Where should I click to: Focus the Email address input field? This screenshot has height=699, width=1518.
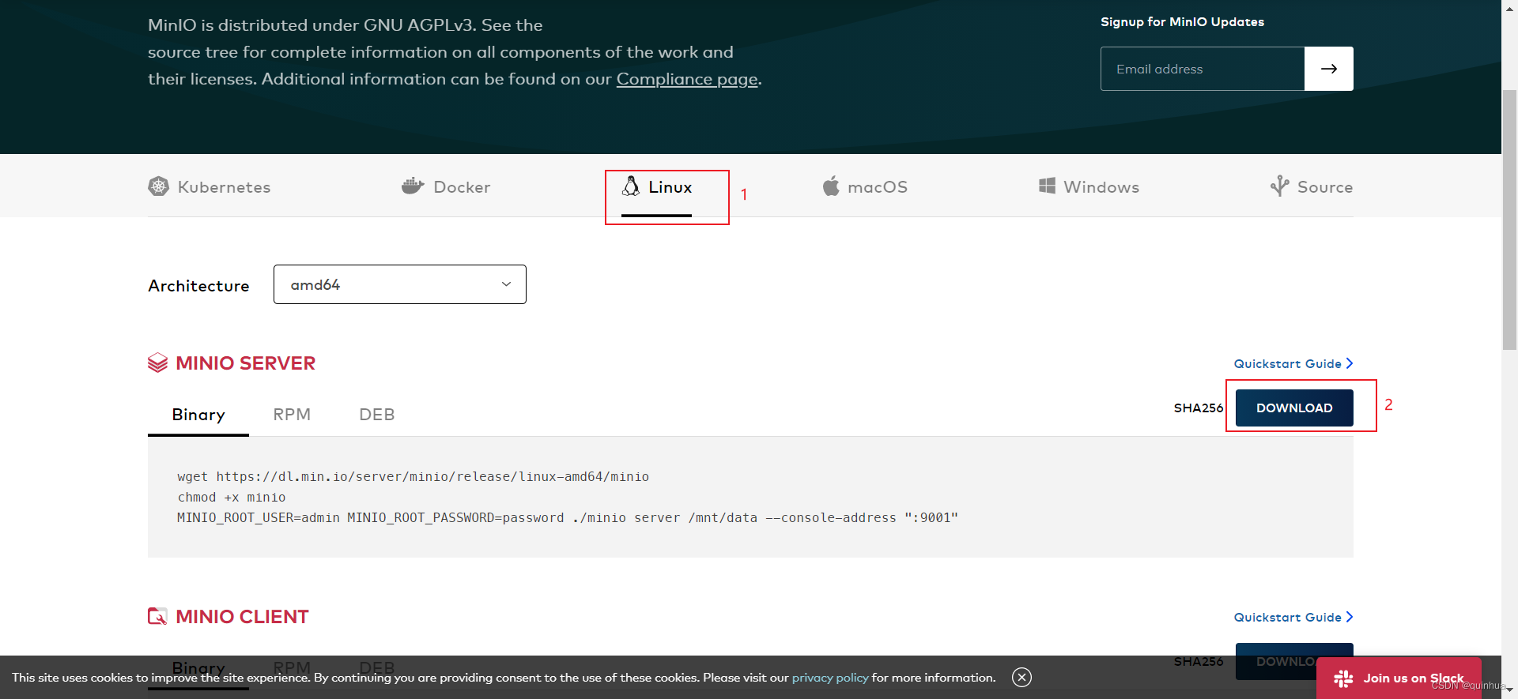pyautogui.click(x=1203, y=69)
